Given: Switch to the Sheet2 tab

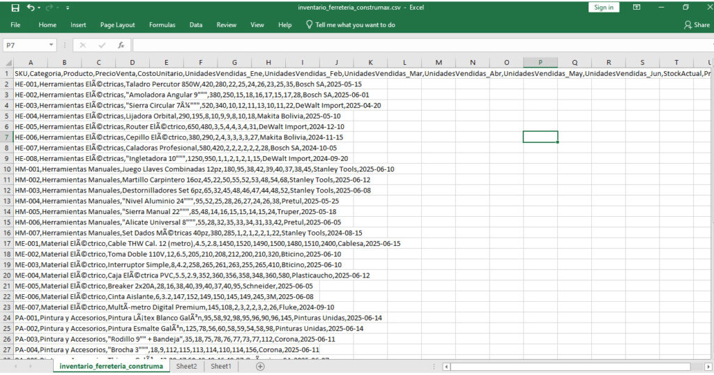Looking at the screenshot, I should pyautogui.click(x=186, y=367).
